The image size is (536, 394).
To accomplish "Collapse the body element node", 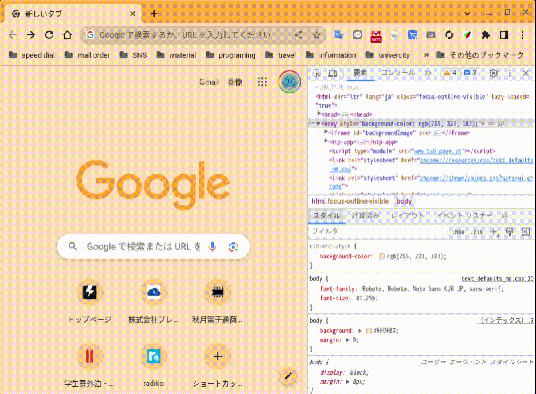I will 318,124.
